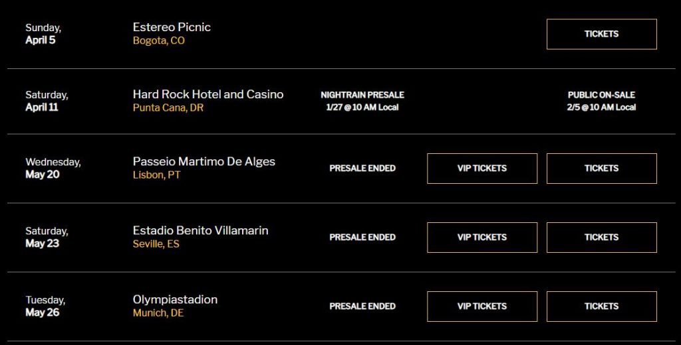
Task: Click TICKETS button for Estereo Picnic
Action: point(601,34)
